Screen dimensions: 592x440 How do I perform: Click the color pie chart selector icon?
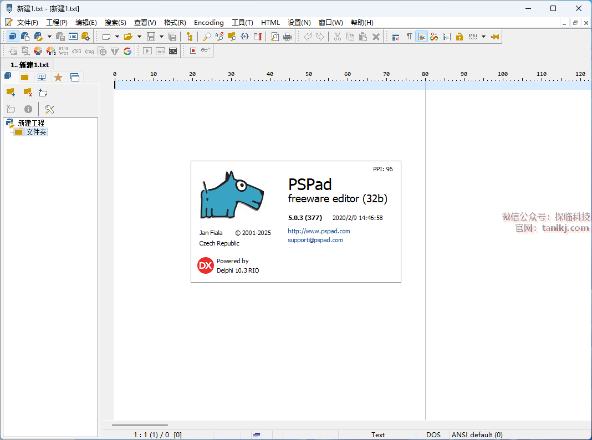click(x=38, y=51)
